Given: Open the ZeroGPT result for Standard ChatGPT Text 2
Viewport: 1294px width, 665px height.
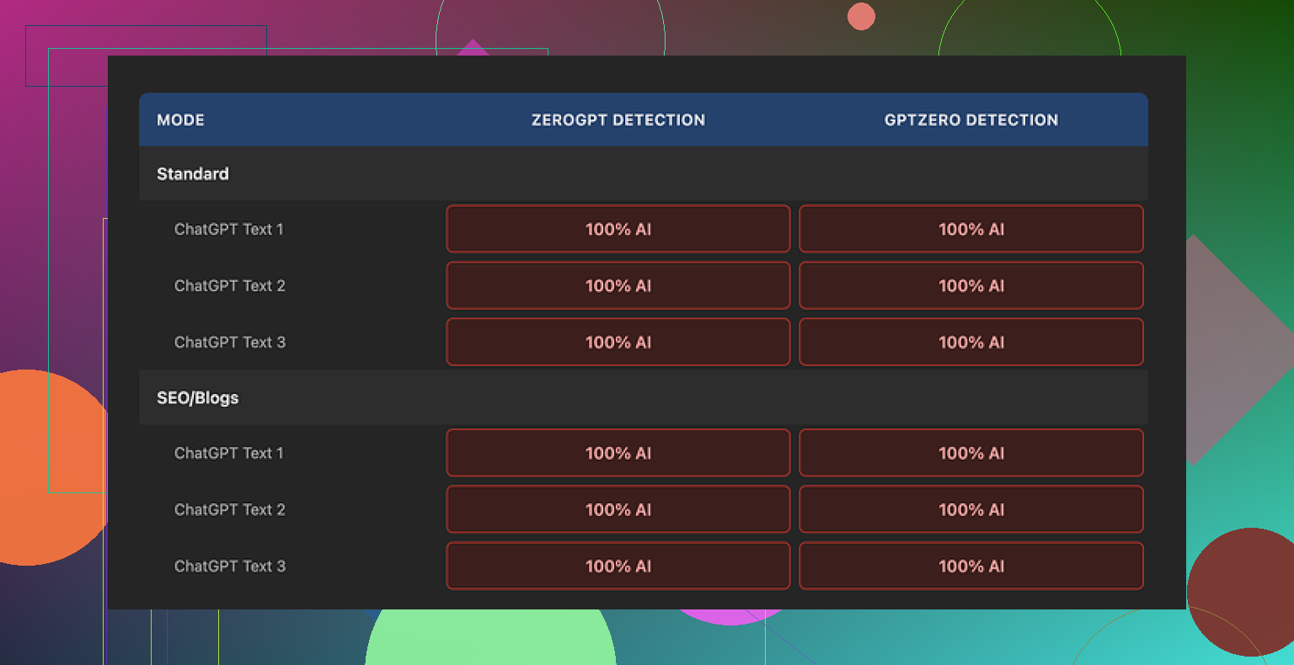Looking at the screenshot, I should coord(618,285).
